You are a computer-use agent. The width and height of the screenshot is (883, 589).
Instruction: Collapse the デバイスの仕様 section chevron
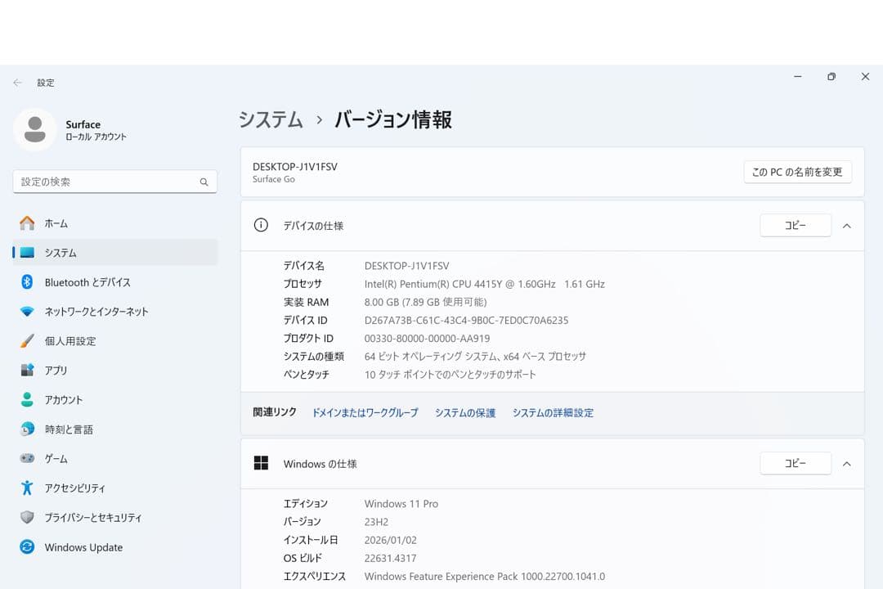(x=846, y=226)
